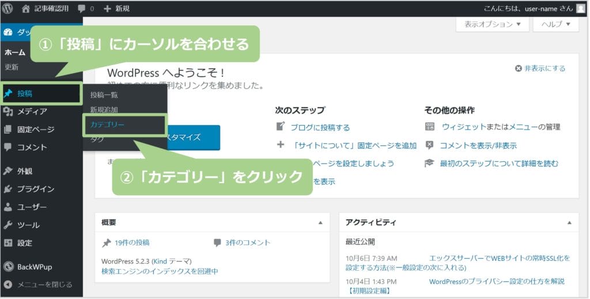Open 「サイトについて」固定ページを追加 link
The width and height of the screenshot is (590, 299).
[354, 146]
